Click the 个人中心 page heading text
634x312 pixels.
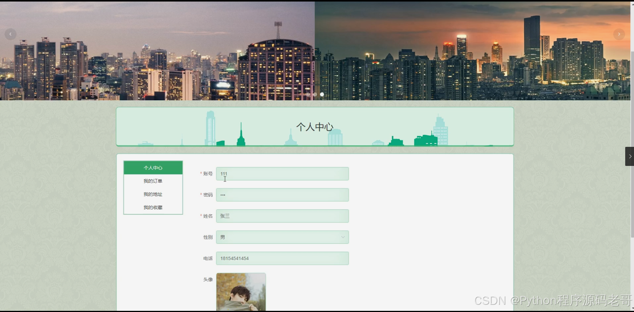coord(315,127)
